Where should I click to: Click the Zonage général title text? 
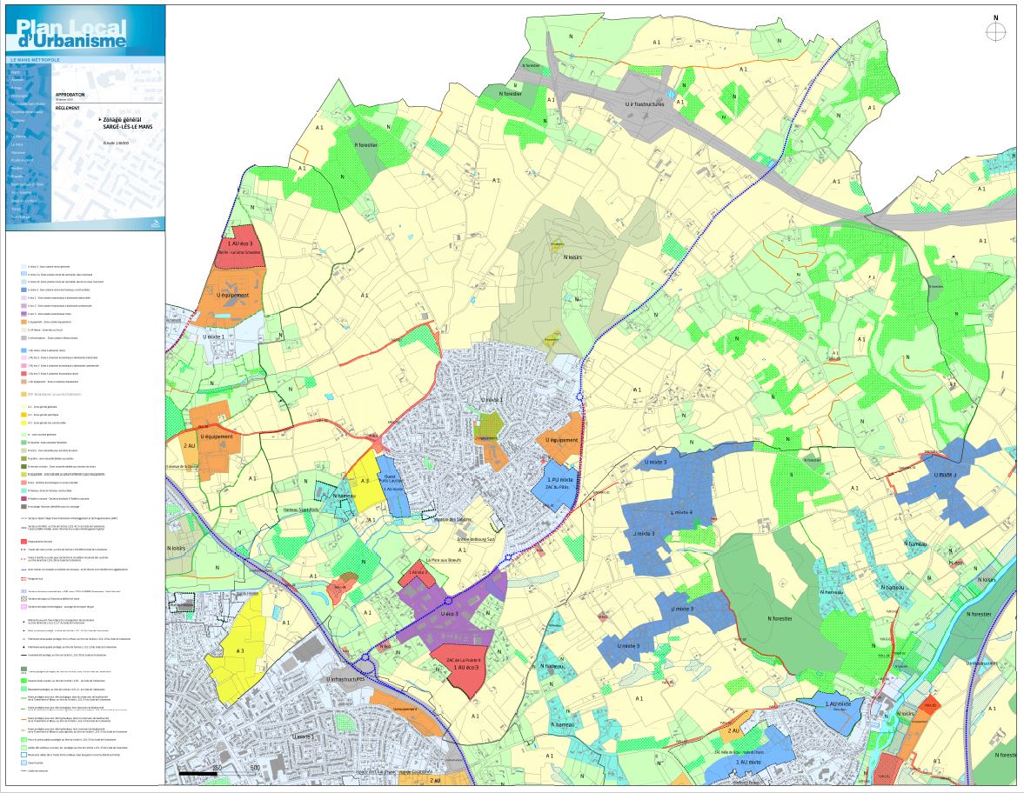click(122, 119)
